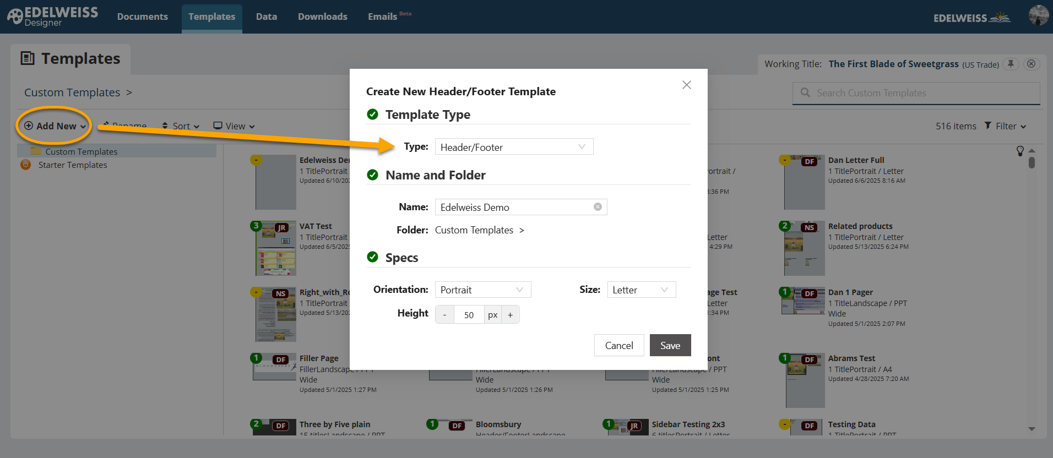Click the px unit label

493,315
